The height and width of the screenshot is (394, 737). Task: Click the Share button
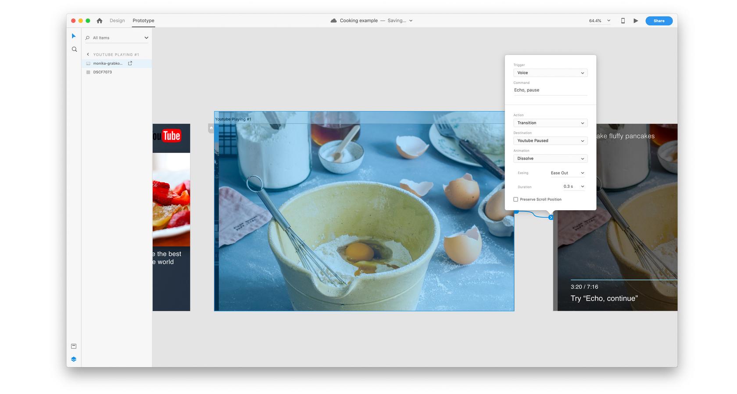coord(658,21)
